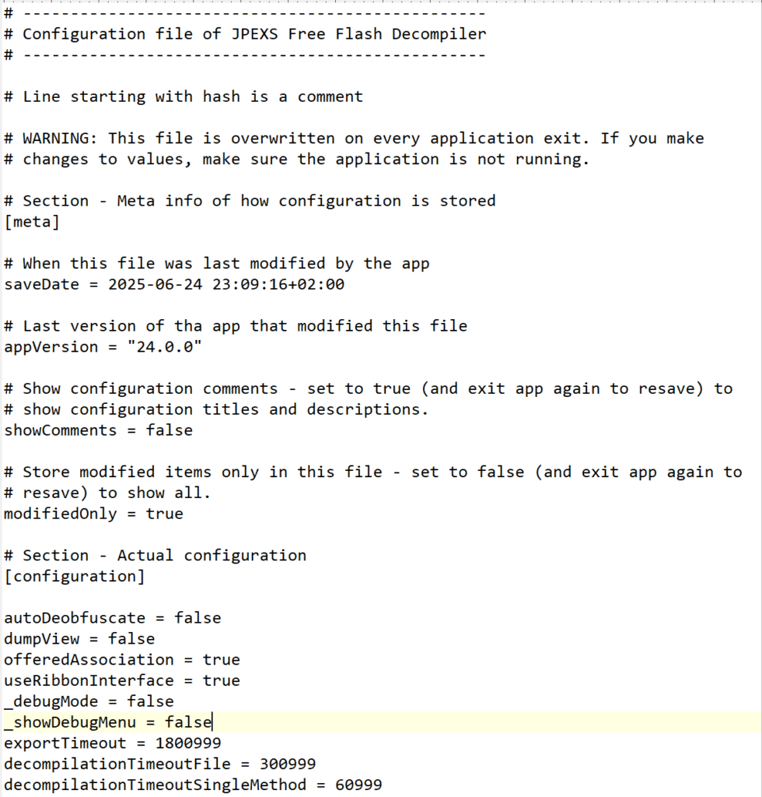Click the JPEXS Free Flash Decompiler title comment
762x797 pixels.
tap(245, 34)
